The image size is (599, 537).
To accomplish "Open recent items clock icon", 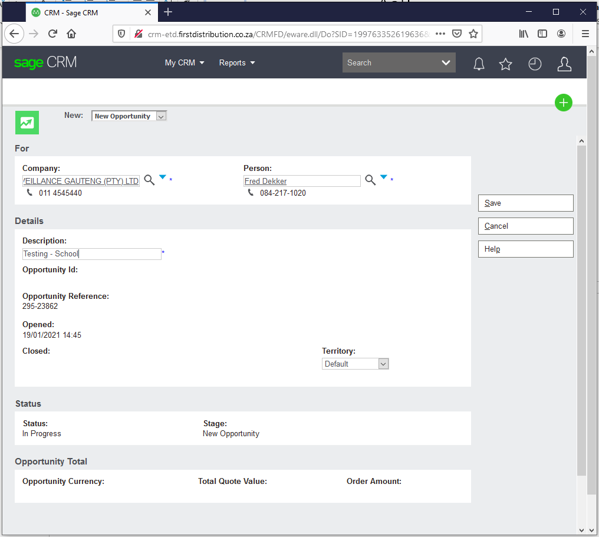I will click(535, 64).
